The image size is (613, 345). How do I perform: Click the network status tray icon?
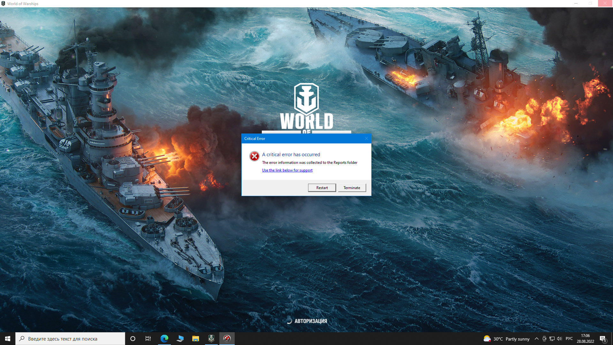(x=552, y=339)
